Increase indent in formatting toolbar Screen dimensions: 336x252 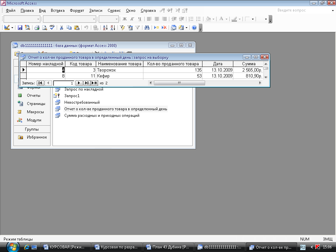point(181,19)
